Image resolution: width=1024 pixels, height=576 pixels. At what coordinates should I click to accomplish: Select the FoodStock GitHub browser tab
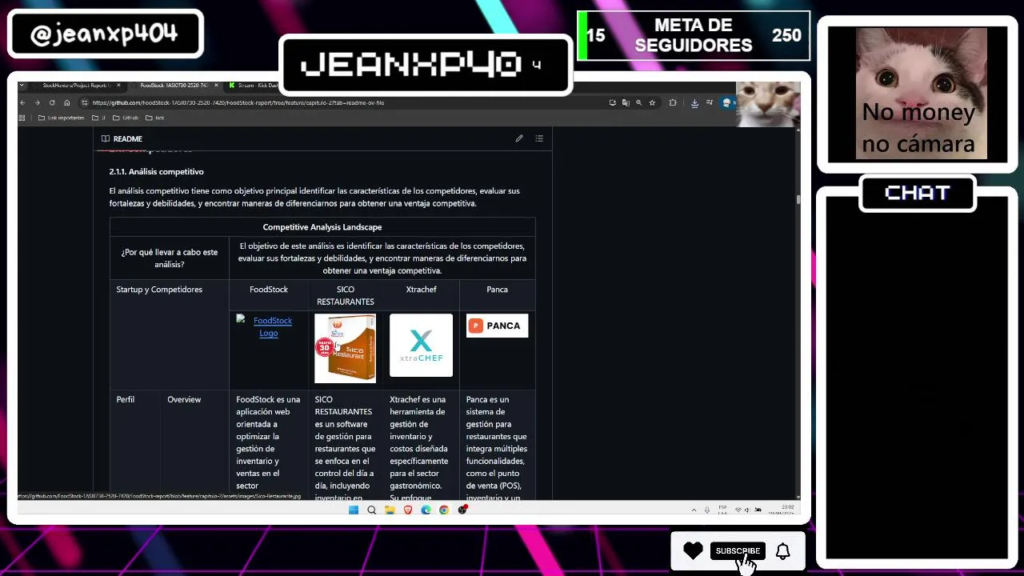[x=174, y=85]
